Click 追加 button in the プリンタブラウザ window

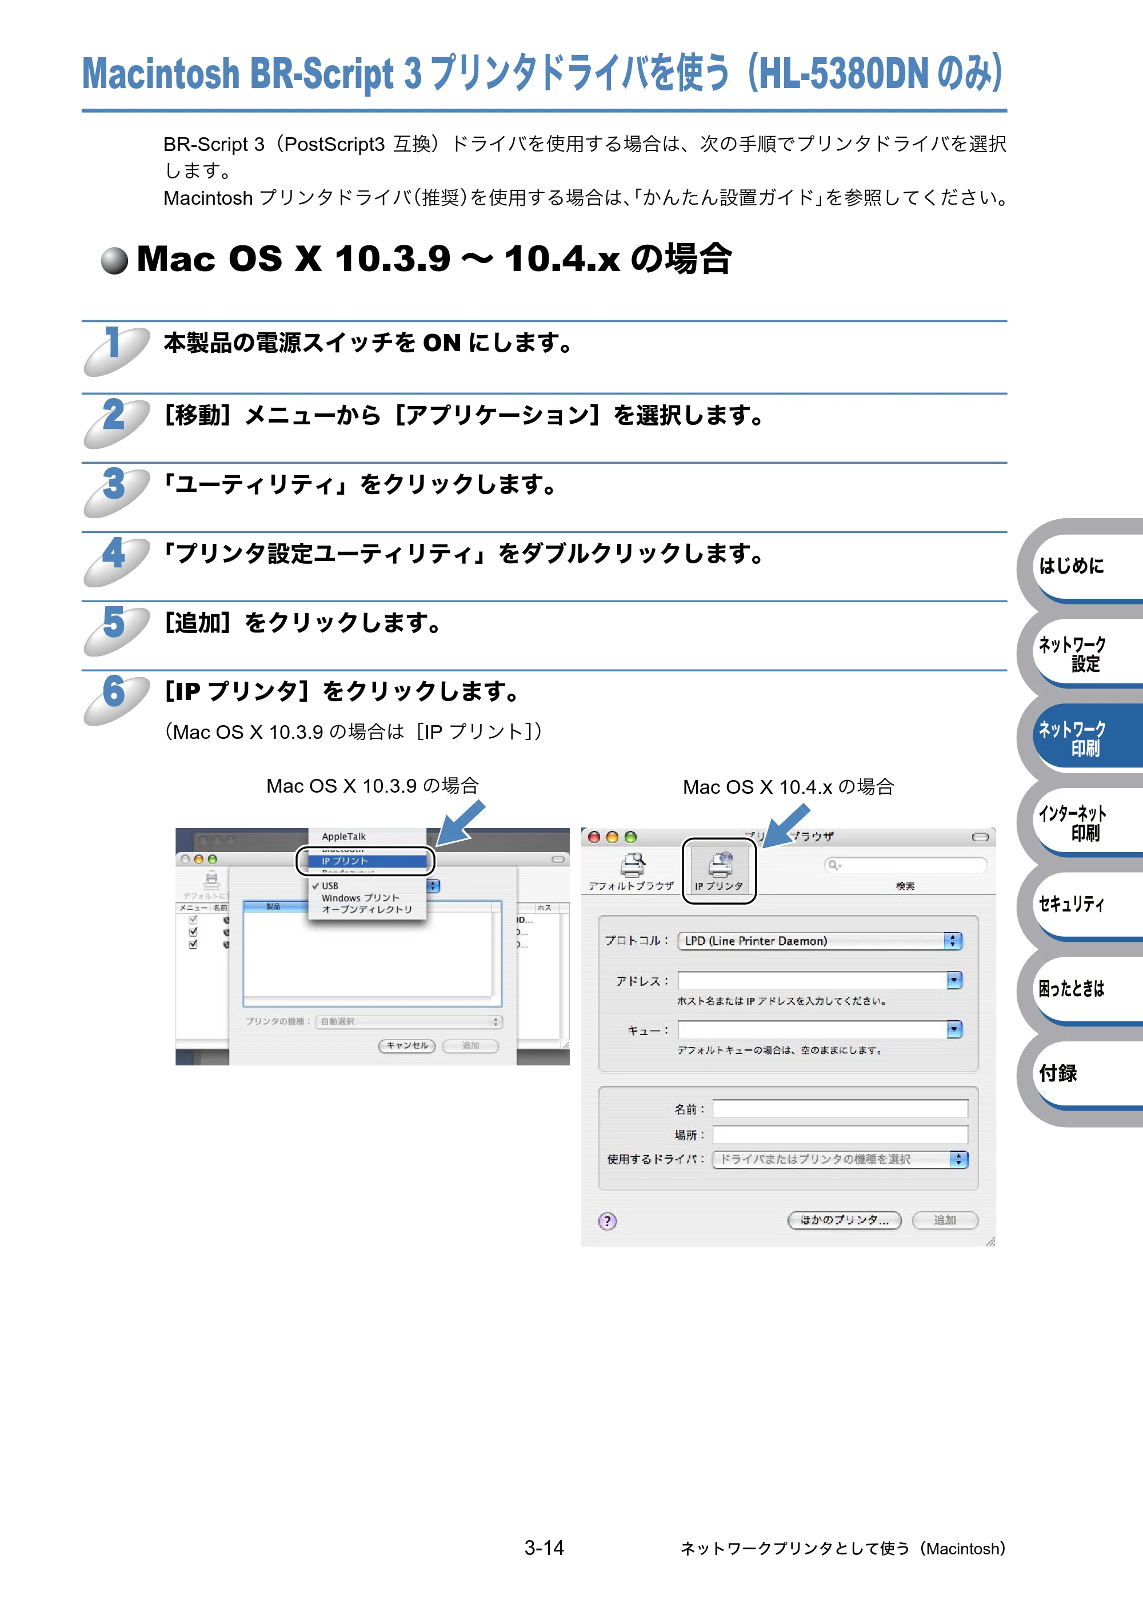click(x=945, y=1220)
